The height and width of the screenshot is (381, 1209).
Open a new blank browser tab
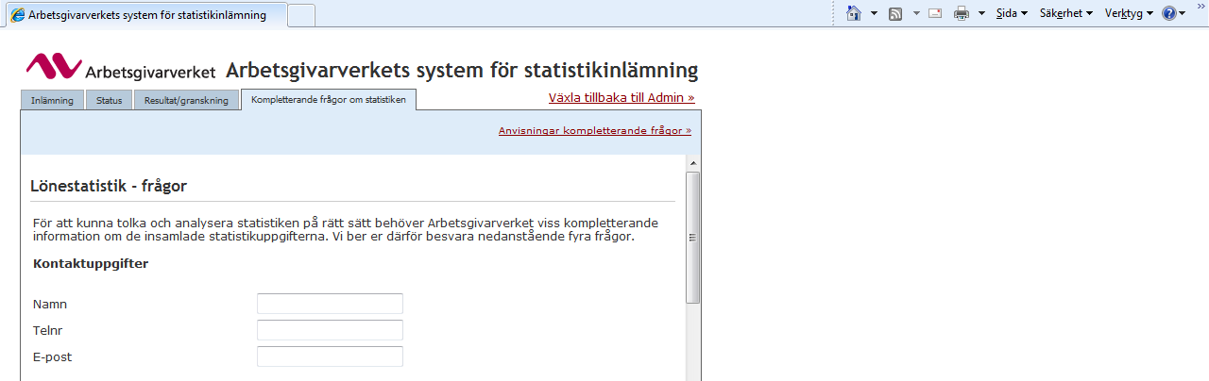301,15
